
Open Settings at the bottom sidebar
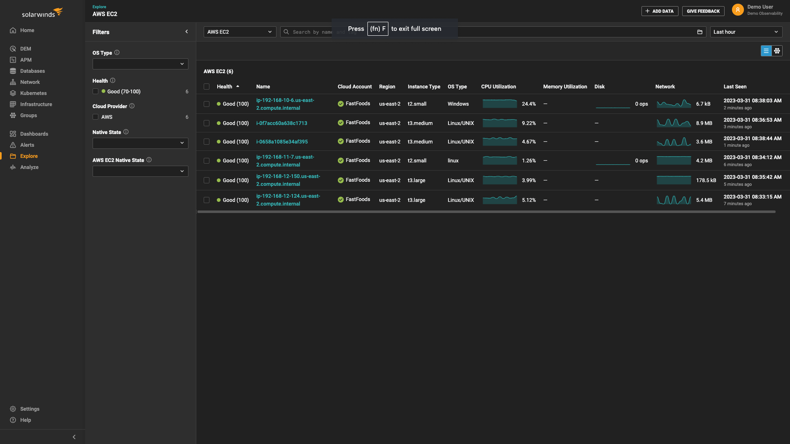pyautogui.click(x=29, y=409)
